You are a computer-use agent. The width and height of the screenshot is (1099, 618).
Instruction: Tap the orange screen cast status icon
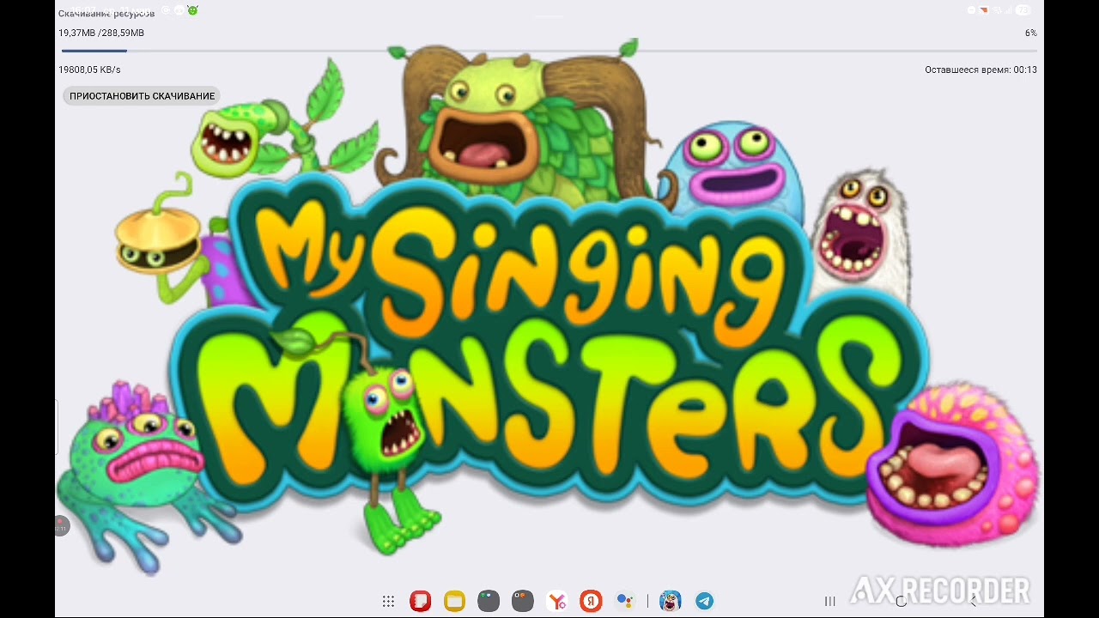pyautogui.click(x=984, y=10)
